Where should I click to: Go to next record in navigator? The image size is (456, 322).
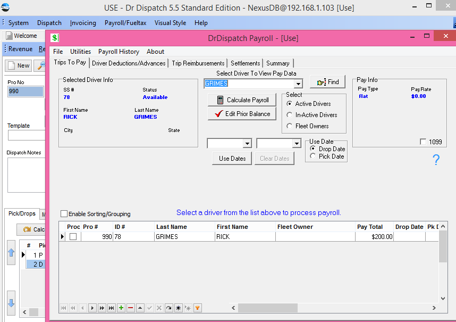(92, 308)
